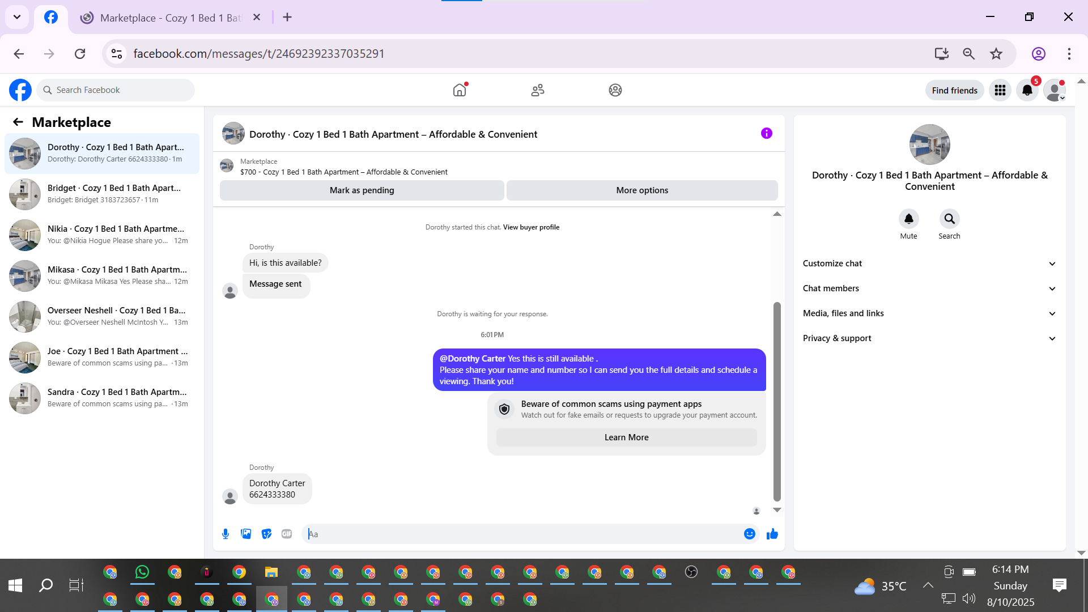
Task: Click the voice clip microphone icon
Action: [x=226, y=534]
